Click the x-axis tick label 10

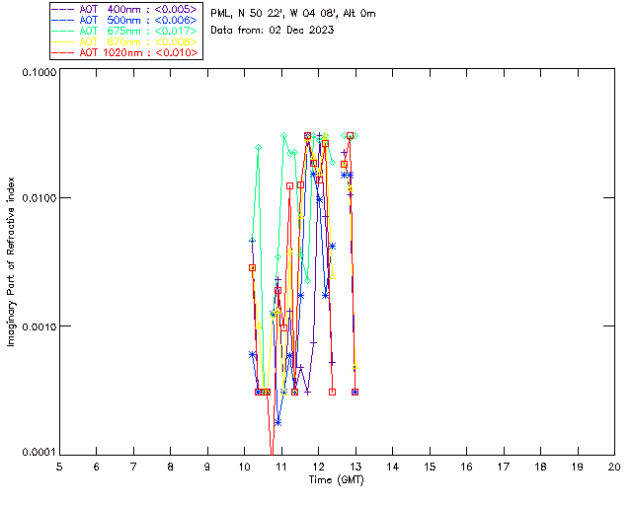pyautogui.click(x=244, y=467)
